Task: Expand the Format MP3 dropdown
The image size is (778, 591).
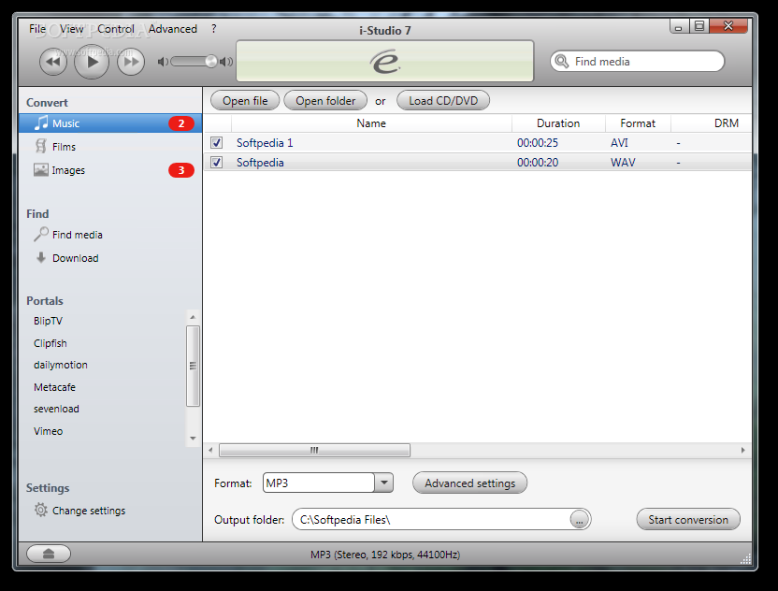Action: pyautogui.click(x=383, y=483)
